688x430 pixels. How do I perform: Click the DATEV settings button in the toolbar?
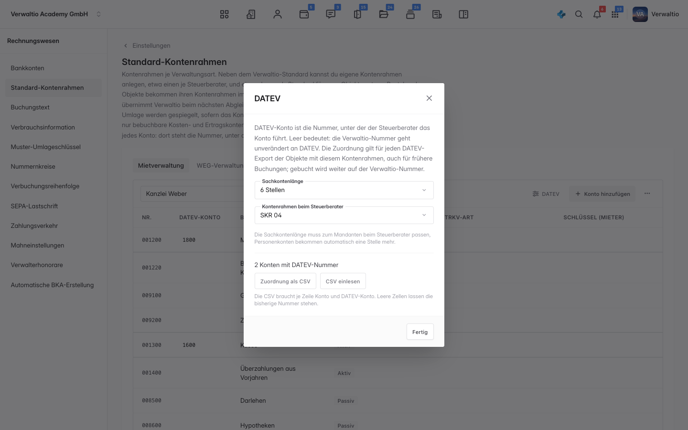(546, 194)
